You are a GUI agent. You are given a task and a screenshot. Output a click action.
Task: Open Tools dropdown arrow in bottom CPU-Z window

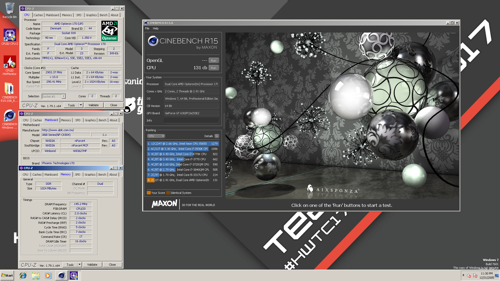click(x=79, y=265)
